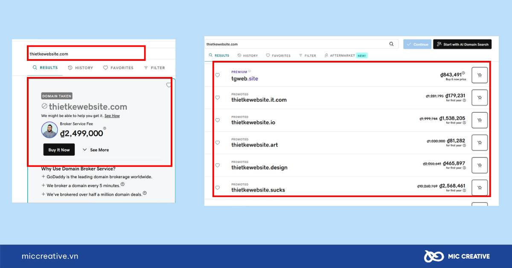Click the search field in the suggestions panel
The image size is (512, 268).
[x=302, y=44]
